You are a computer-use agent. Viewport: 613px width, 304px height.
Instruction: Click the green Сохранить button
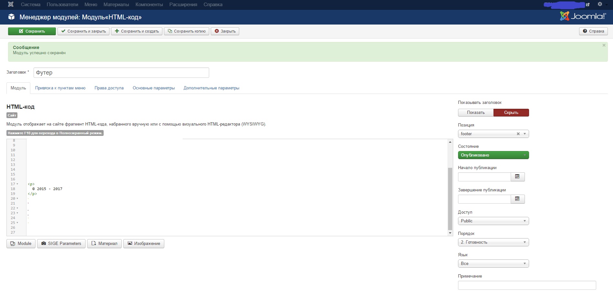(32, 31)
